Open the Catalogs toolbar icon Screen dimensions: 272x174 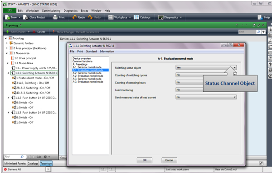136,17
